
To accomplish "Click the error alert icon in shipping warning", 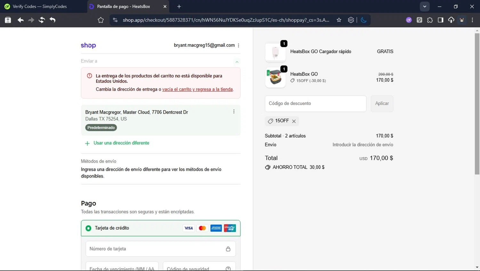I will [x=90, y=76].
